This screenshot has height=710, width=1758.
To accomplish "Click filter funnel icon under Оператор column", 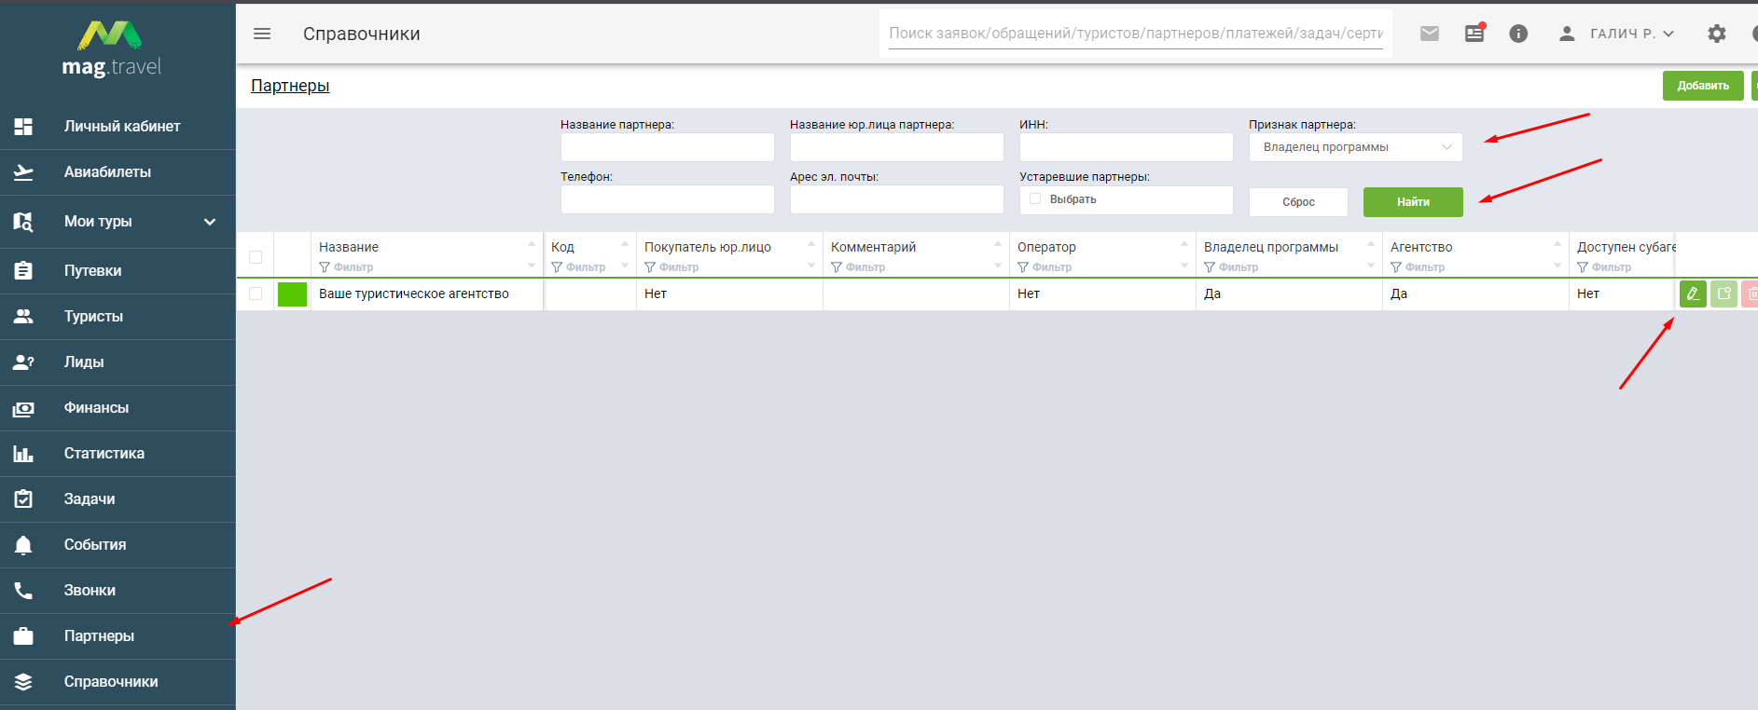I will pyautogui.click(x=1023, y=267).
